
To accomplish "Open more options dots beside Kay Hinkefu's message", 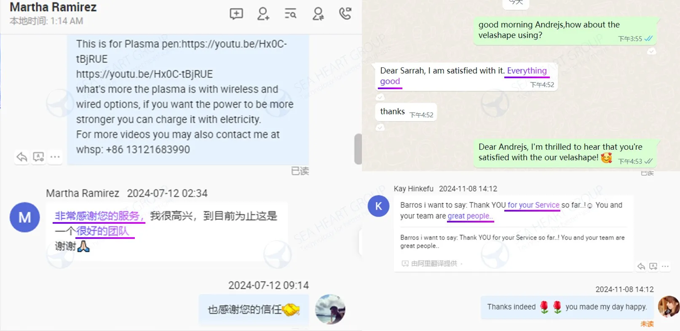I will point(665,266).
